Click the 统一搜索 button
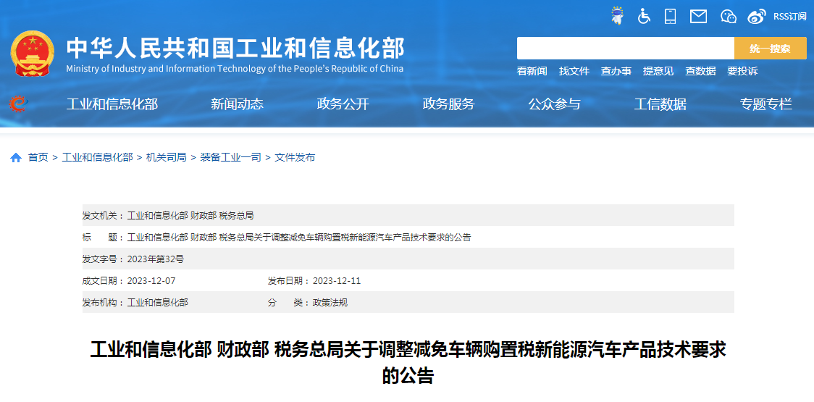Viewport: 814px width, 402px height. [771, 49]
